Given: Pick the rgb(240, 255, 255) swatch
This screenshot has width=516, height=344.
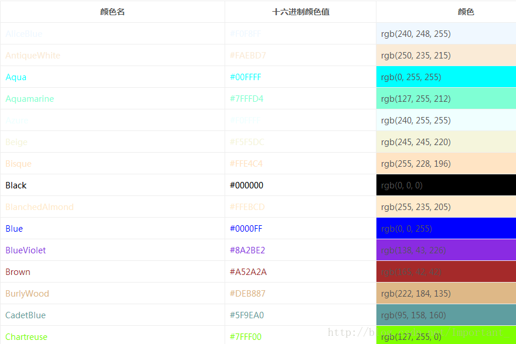Looking at the screenshot, I should click(446, 121).
